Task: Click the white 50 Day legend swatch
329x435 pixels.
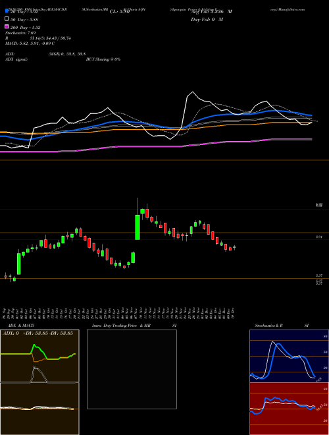Action: click(7, 19)
